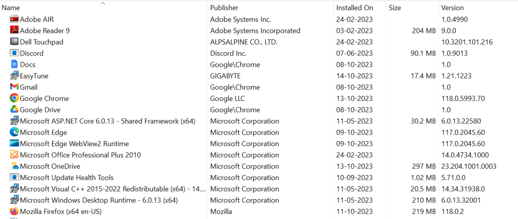
Task: Select the Adobe Reader 9 icon
Action: 14,30
